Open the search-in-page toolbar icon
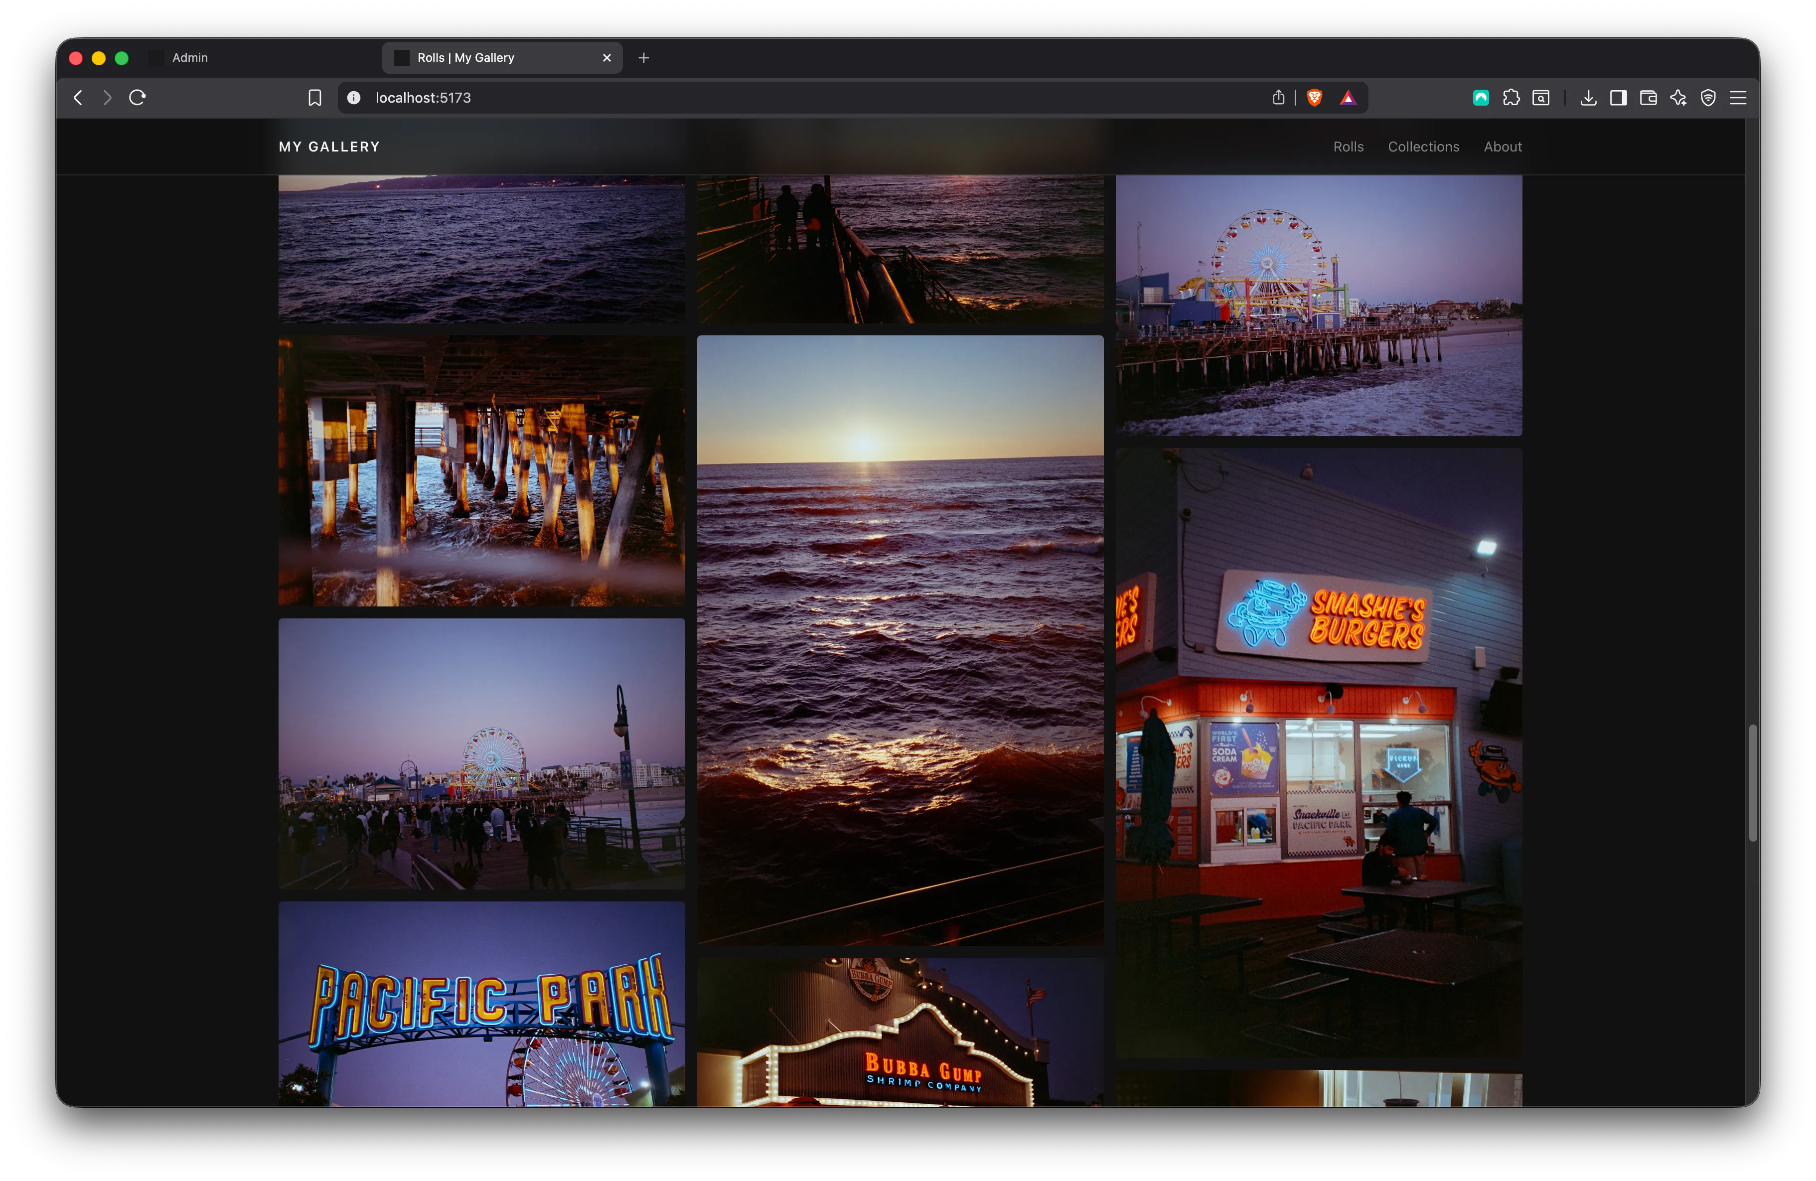The height and width of the screenshot is (1181, 1816). pyautogui.click(x=1541, y=97)
